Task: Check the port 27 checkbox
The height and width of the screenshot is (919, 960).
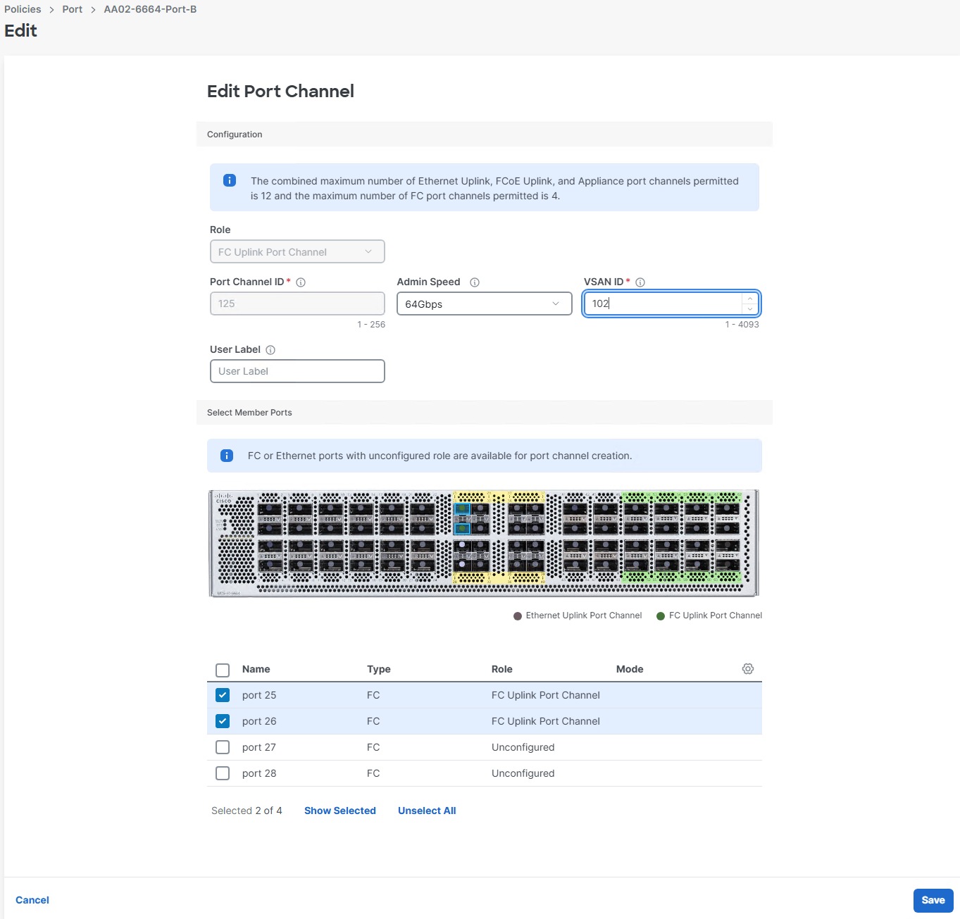Action: [223, 747]
